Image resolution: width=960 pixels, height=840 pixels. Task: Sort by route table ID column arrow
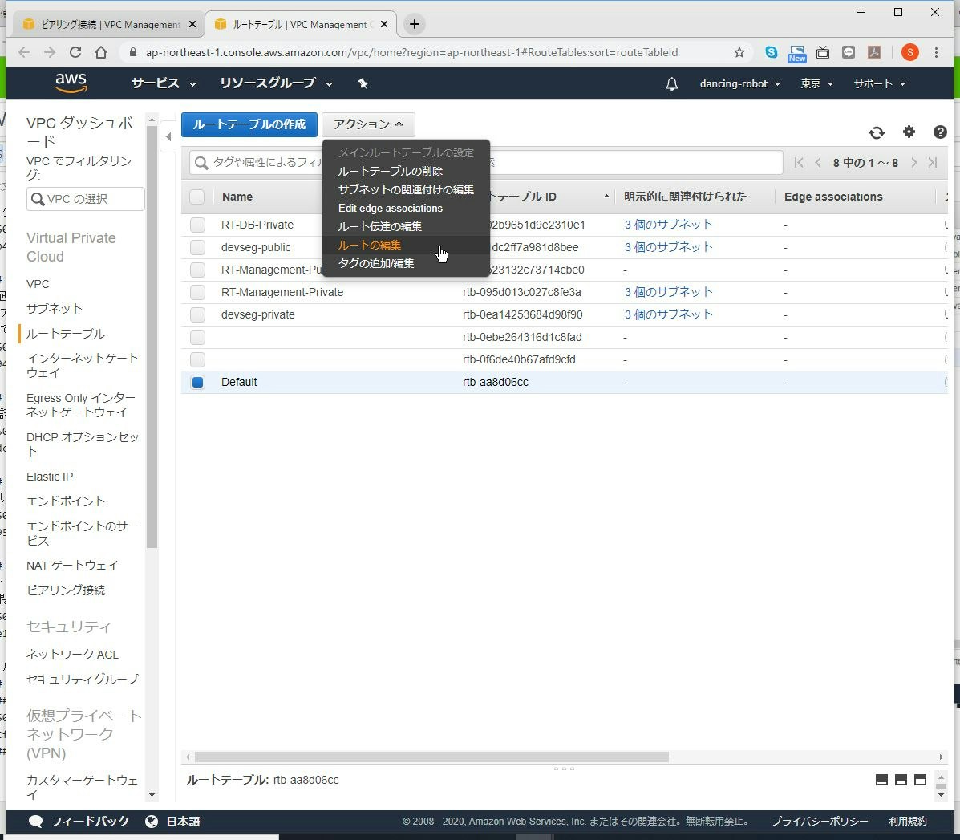click(606, 197)
